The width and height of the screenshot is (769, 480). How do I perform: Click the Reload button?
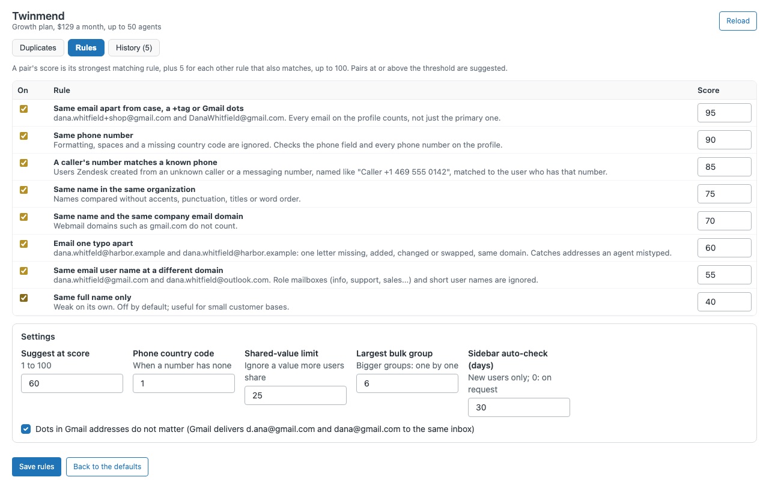pos(738,20)
